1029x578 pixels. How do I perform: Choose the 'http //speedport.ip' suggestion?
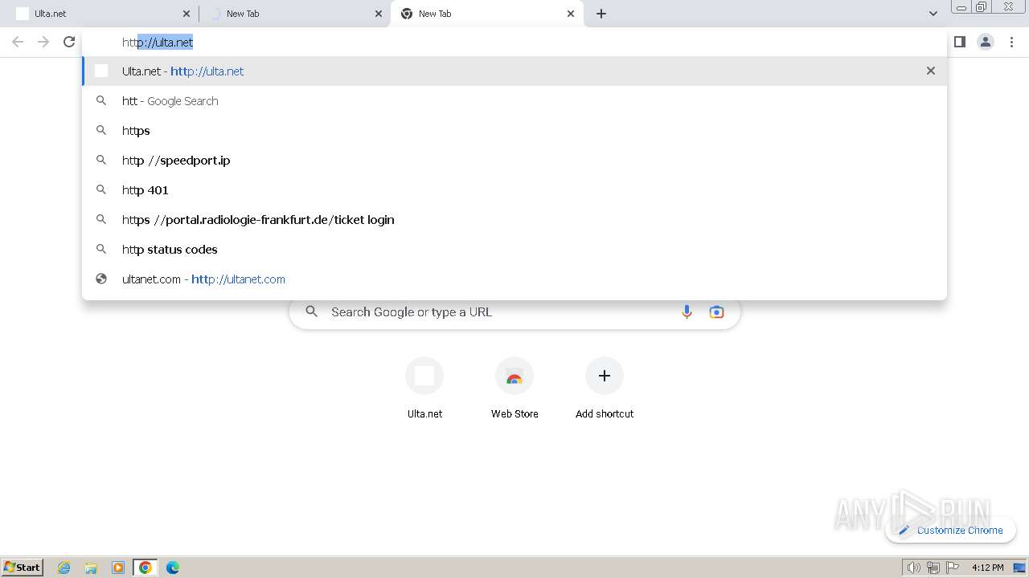[x=514, y=161]
